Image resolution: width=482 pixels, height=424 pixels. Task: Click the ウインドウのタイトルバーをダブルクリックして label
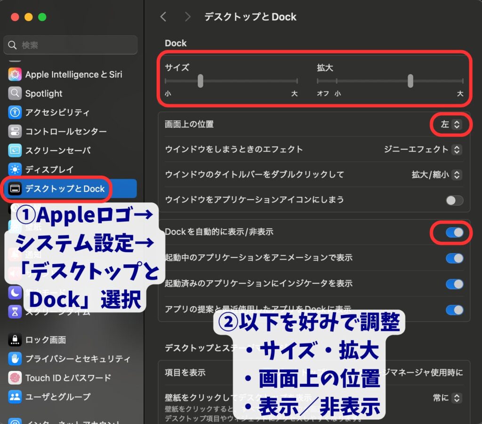254,175
